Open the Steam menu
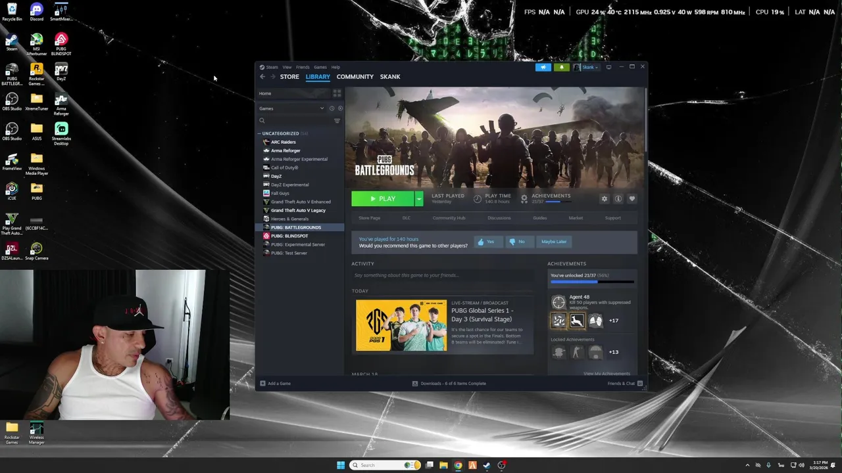Image resolution: width=842 pixels, height=473 pixels. point(272,67)
